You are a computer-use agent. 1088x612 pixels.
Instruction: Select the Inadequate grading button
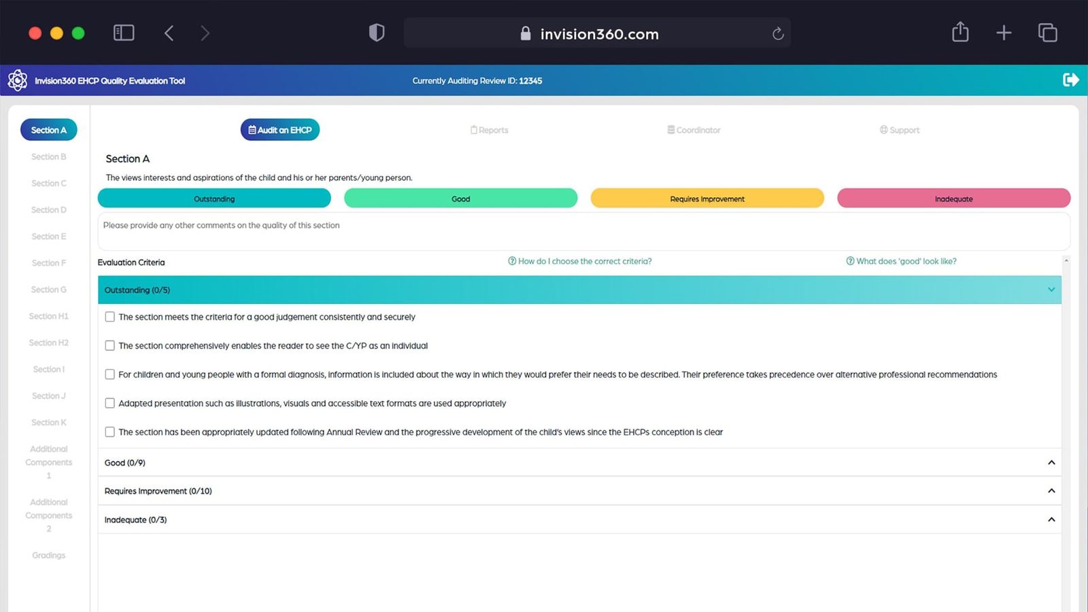[953, 198]
